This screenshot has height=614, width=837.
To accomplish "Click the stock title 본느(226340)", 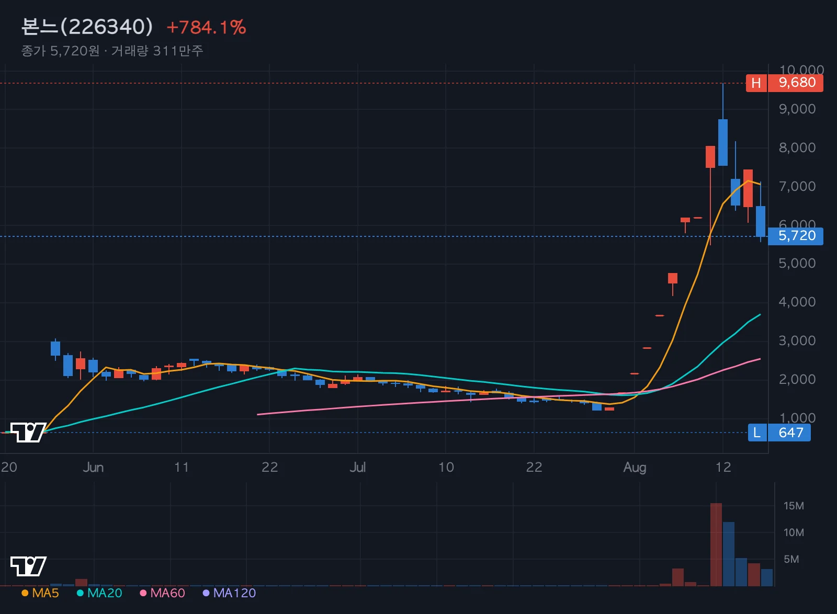I will (x=87, y=27).
